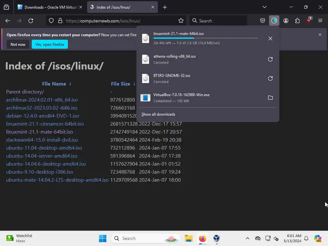Toggle the downloads panel button

[x=274, y=21]
